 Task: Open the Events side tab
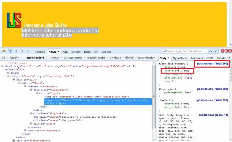point(221,58)
